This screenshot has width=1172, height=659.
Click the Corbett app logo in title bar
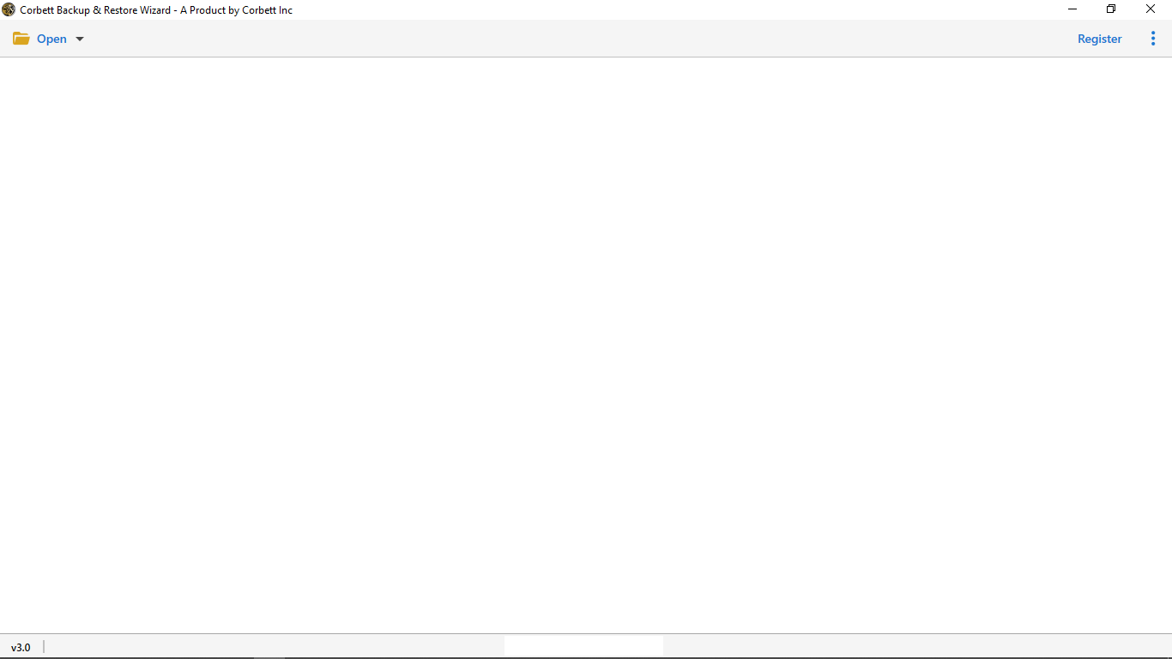pyautogui.click(x=9, y=9)
